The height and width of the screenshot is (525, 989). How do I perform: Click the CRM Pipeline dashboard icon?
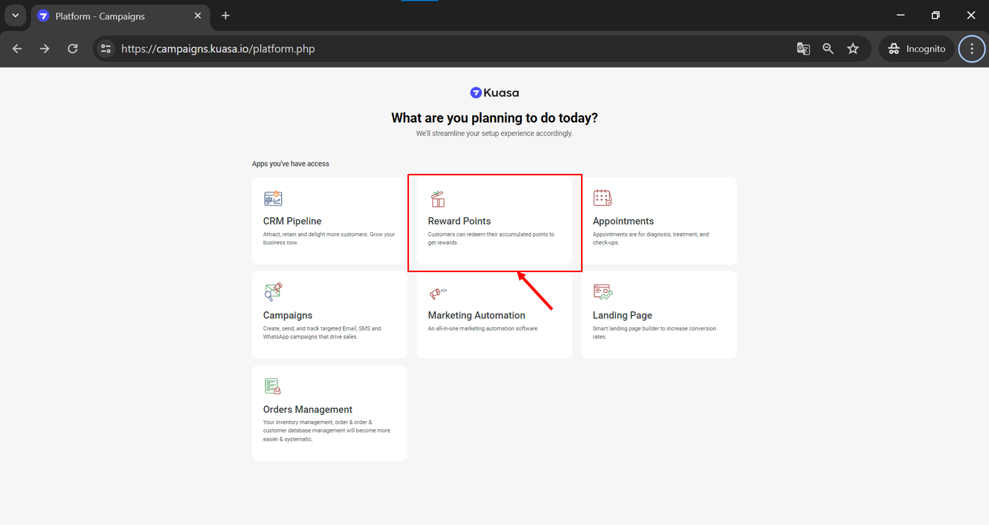coord(272,199)
